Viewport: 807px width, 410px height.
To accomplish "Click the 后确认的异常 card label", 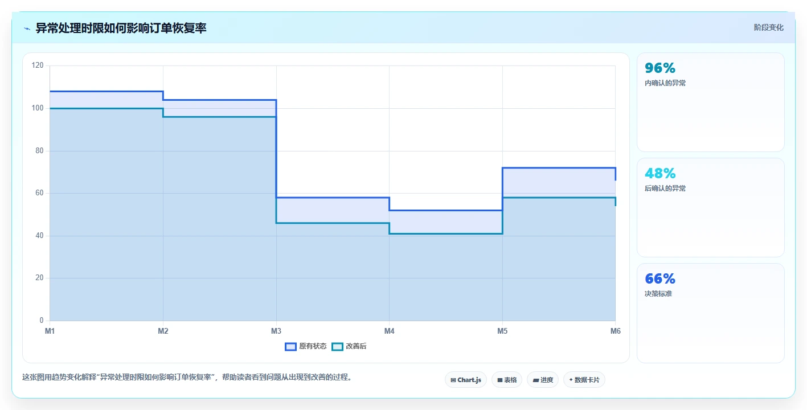I will coord(665,188).
